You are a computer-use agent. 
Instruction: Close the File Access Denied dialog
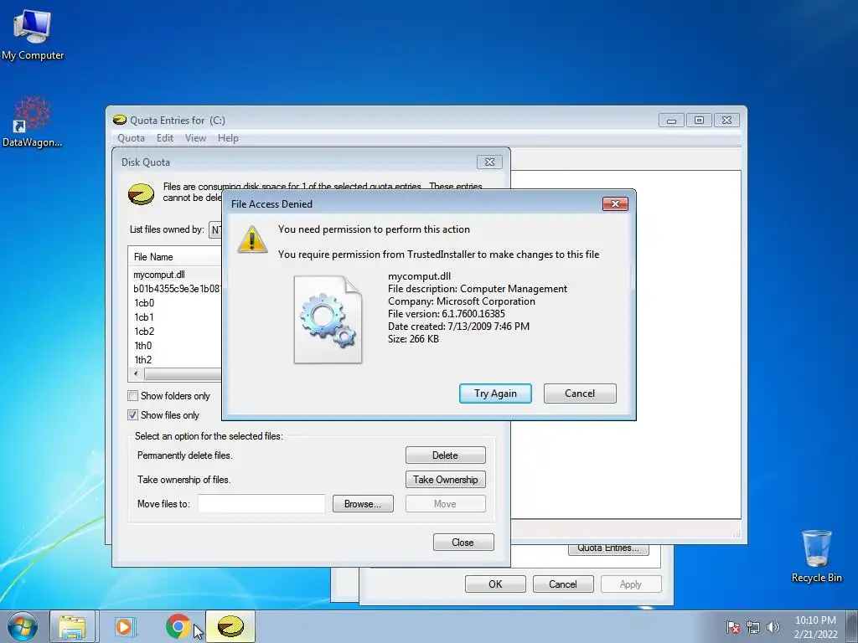(615, 204)
